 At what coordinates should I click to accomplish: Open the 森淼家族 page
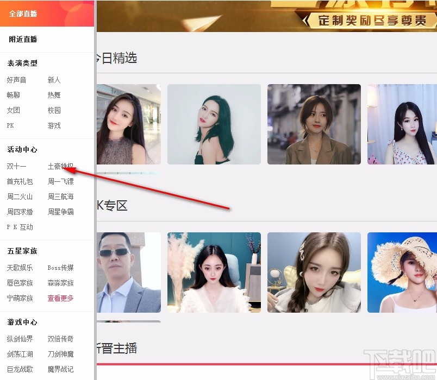pyautogui.click(x=60, y=283)
